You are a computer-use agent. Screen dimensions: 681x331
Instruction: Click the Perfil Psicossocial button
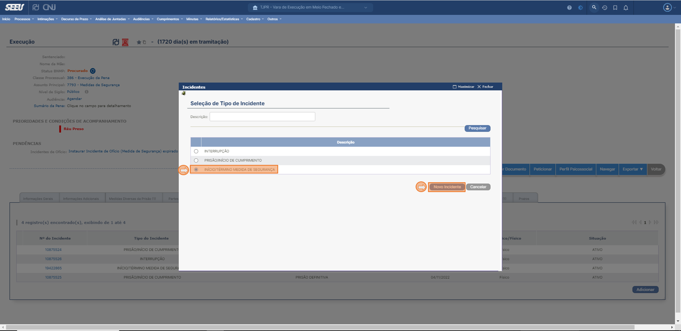[576, 169]
